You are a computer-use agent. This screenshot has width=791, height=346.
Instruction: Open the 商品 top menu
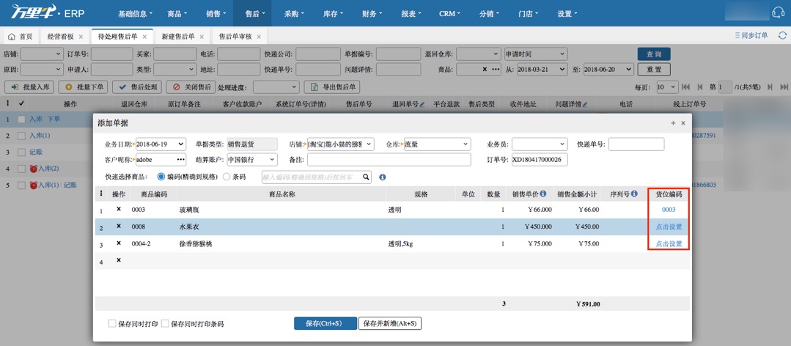click(x=177, y=14)
